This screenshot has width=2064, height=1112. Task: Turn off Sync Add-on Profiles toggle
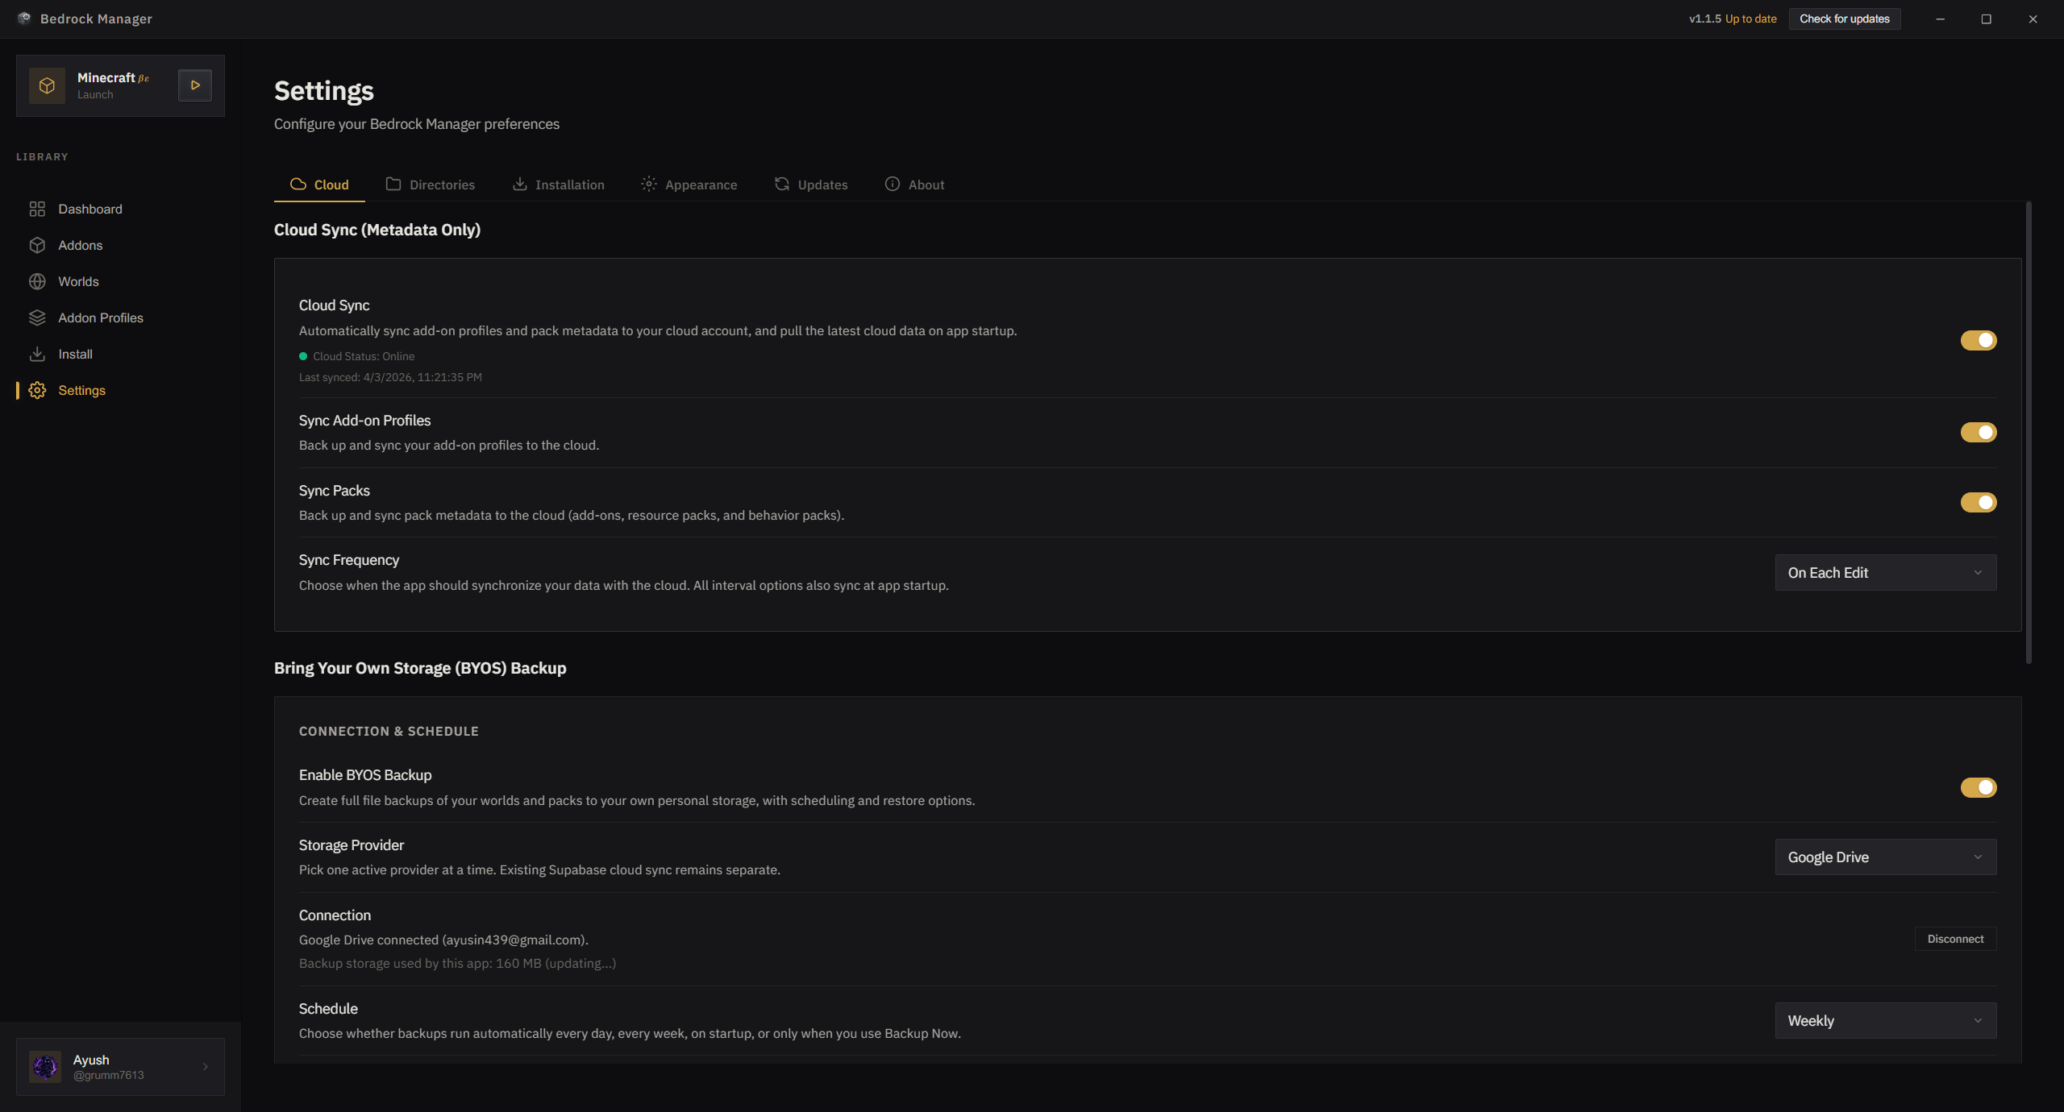(x=1978, y=433)
